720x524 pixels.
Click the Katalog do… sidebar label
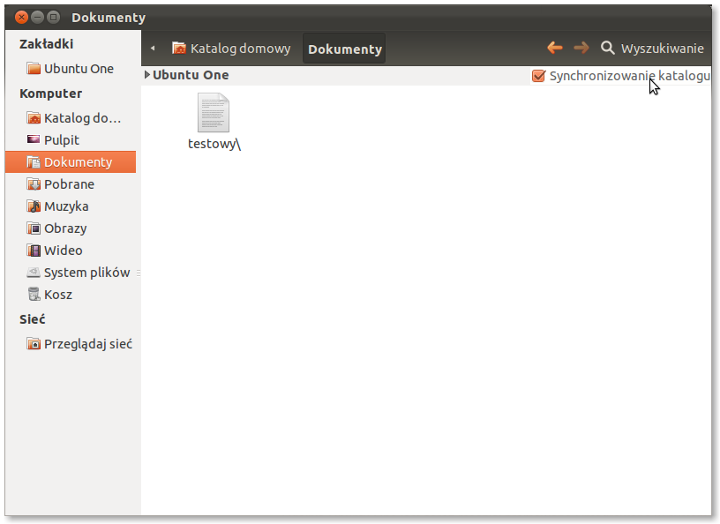pos(82,118)
